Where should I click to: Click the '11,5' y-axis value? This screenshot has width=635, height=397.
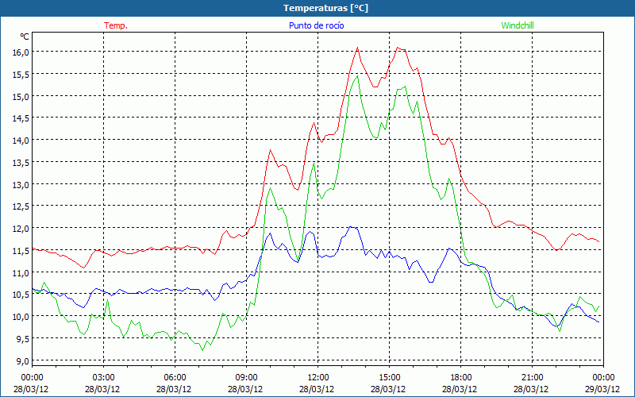point(21,251)
